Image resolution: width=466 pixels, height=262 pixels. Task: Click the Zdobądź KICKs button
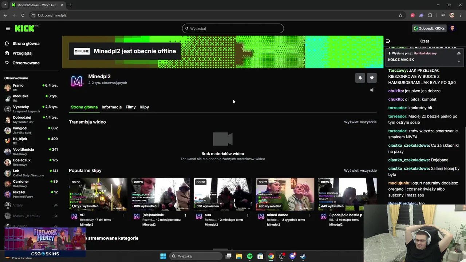pyautogui.click(x=429, y=28)
